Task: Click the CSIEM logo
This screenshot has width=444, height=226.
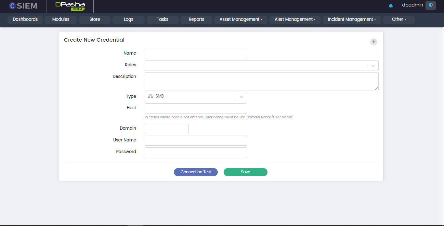Action: pos(23,6)
